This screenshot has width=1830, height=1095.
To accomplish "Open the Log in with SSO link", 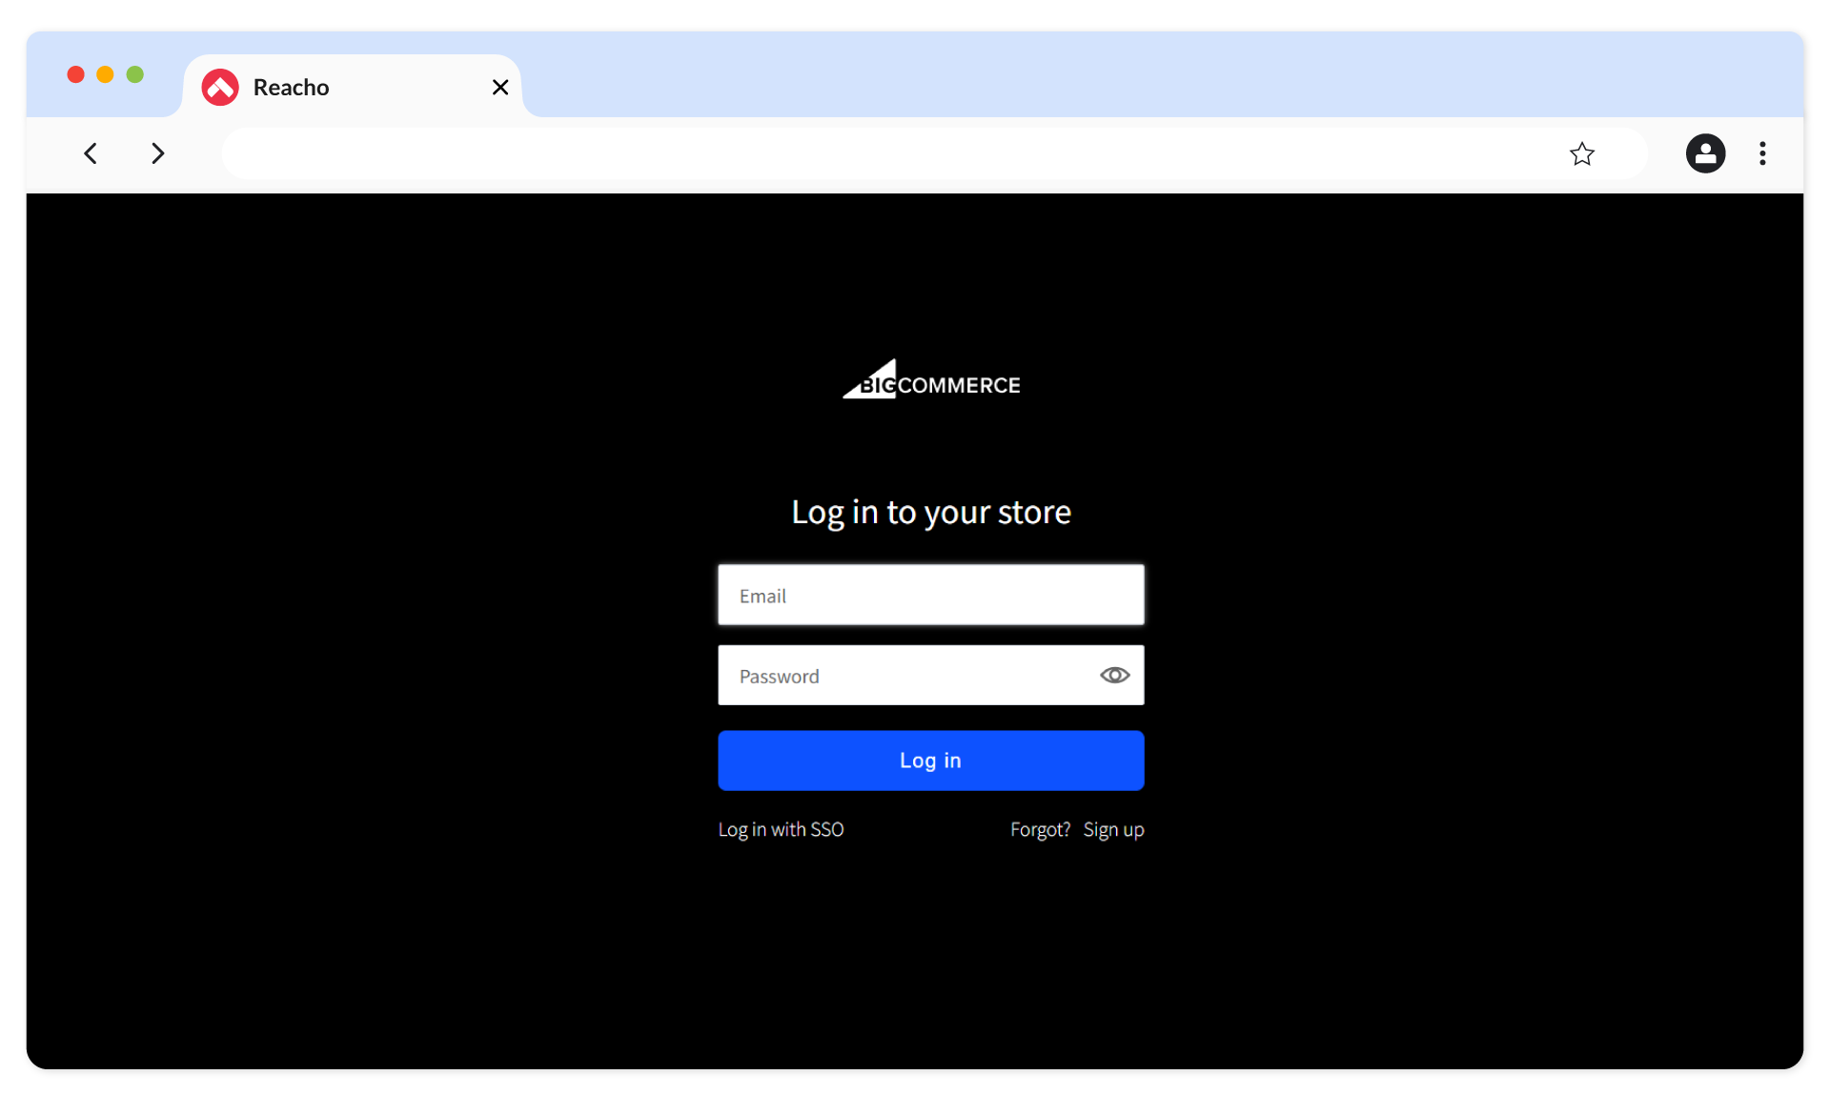I will click(780, 830).
